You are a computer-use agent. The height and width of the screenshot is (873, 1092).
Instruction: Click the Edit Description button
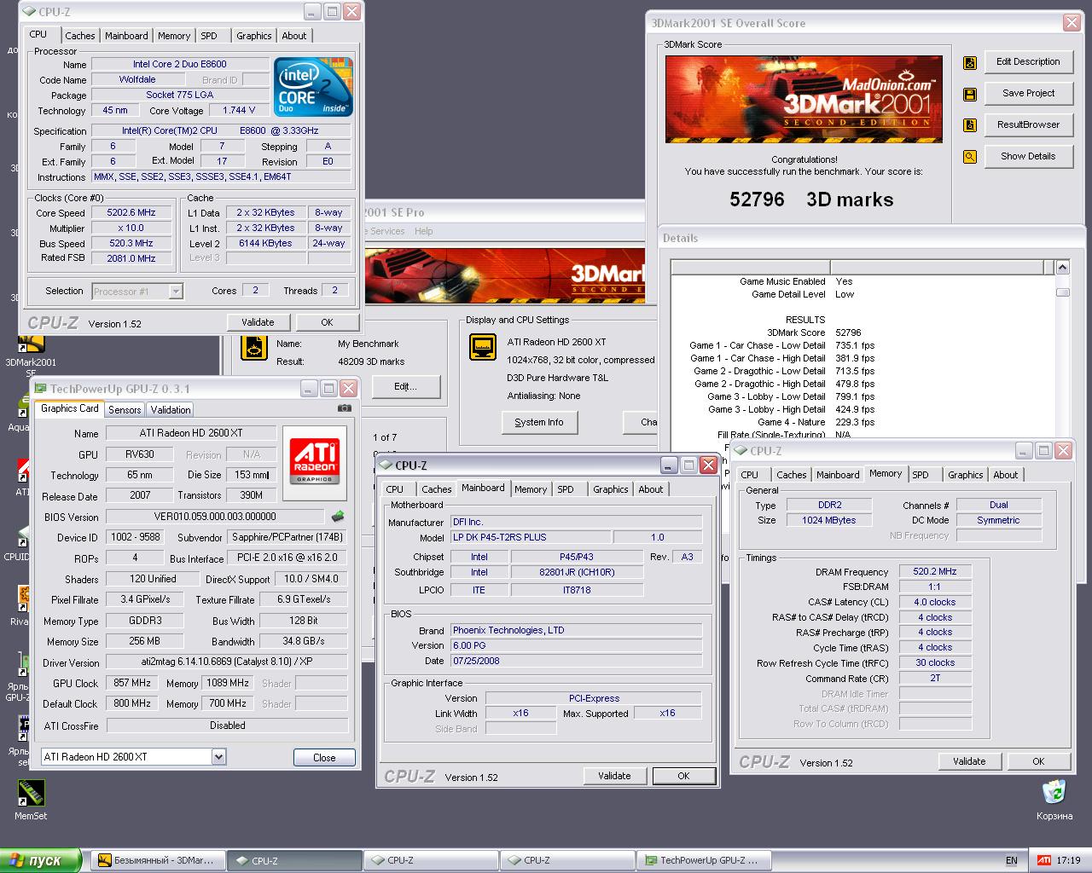pyautogui.click(x=1028, y=61)
